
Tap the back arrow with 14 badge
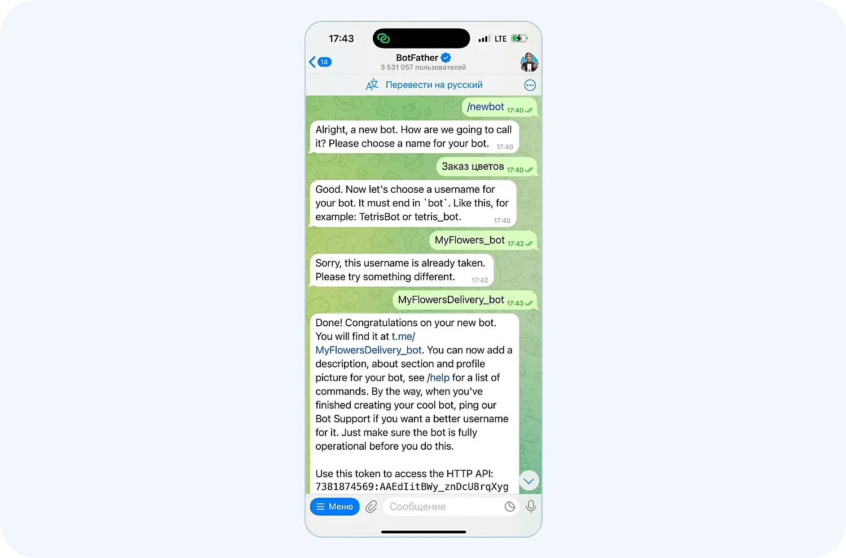point(320,62)
